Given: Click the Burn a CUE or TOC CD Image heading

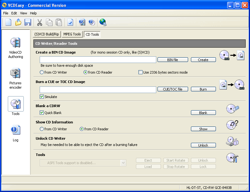Looking at the screenshot, I should [60, 82].
